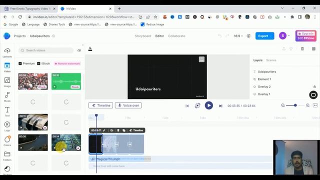320x180 pixels.
Task: Open the browser extensions puzzle icon
Action: 292,17
